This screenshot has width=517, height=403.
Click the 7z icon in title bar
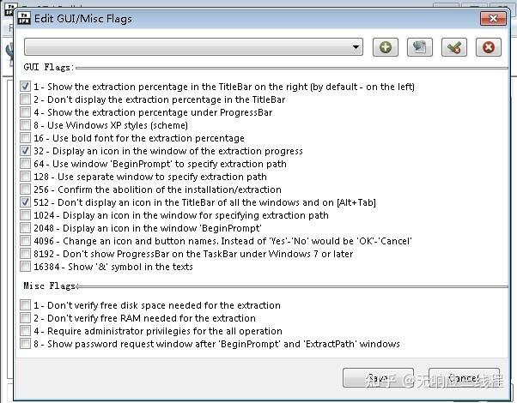pos(25,19)
